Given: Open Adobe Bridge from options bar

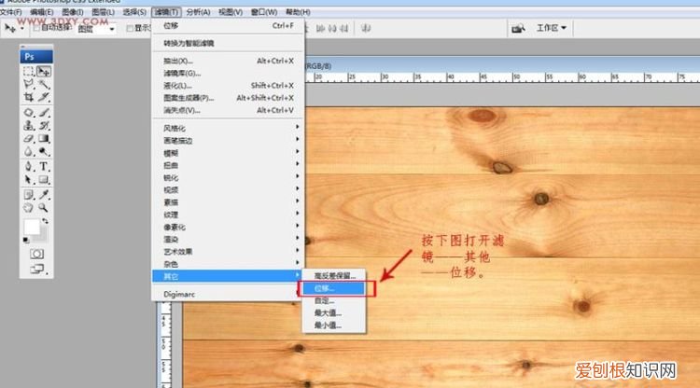Looking at the screenshot, I should pos(518,29).
